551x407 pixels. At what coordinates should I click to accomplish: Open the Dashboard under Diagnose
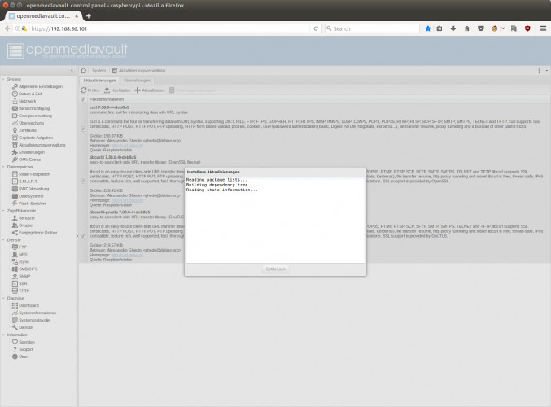25,306
